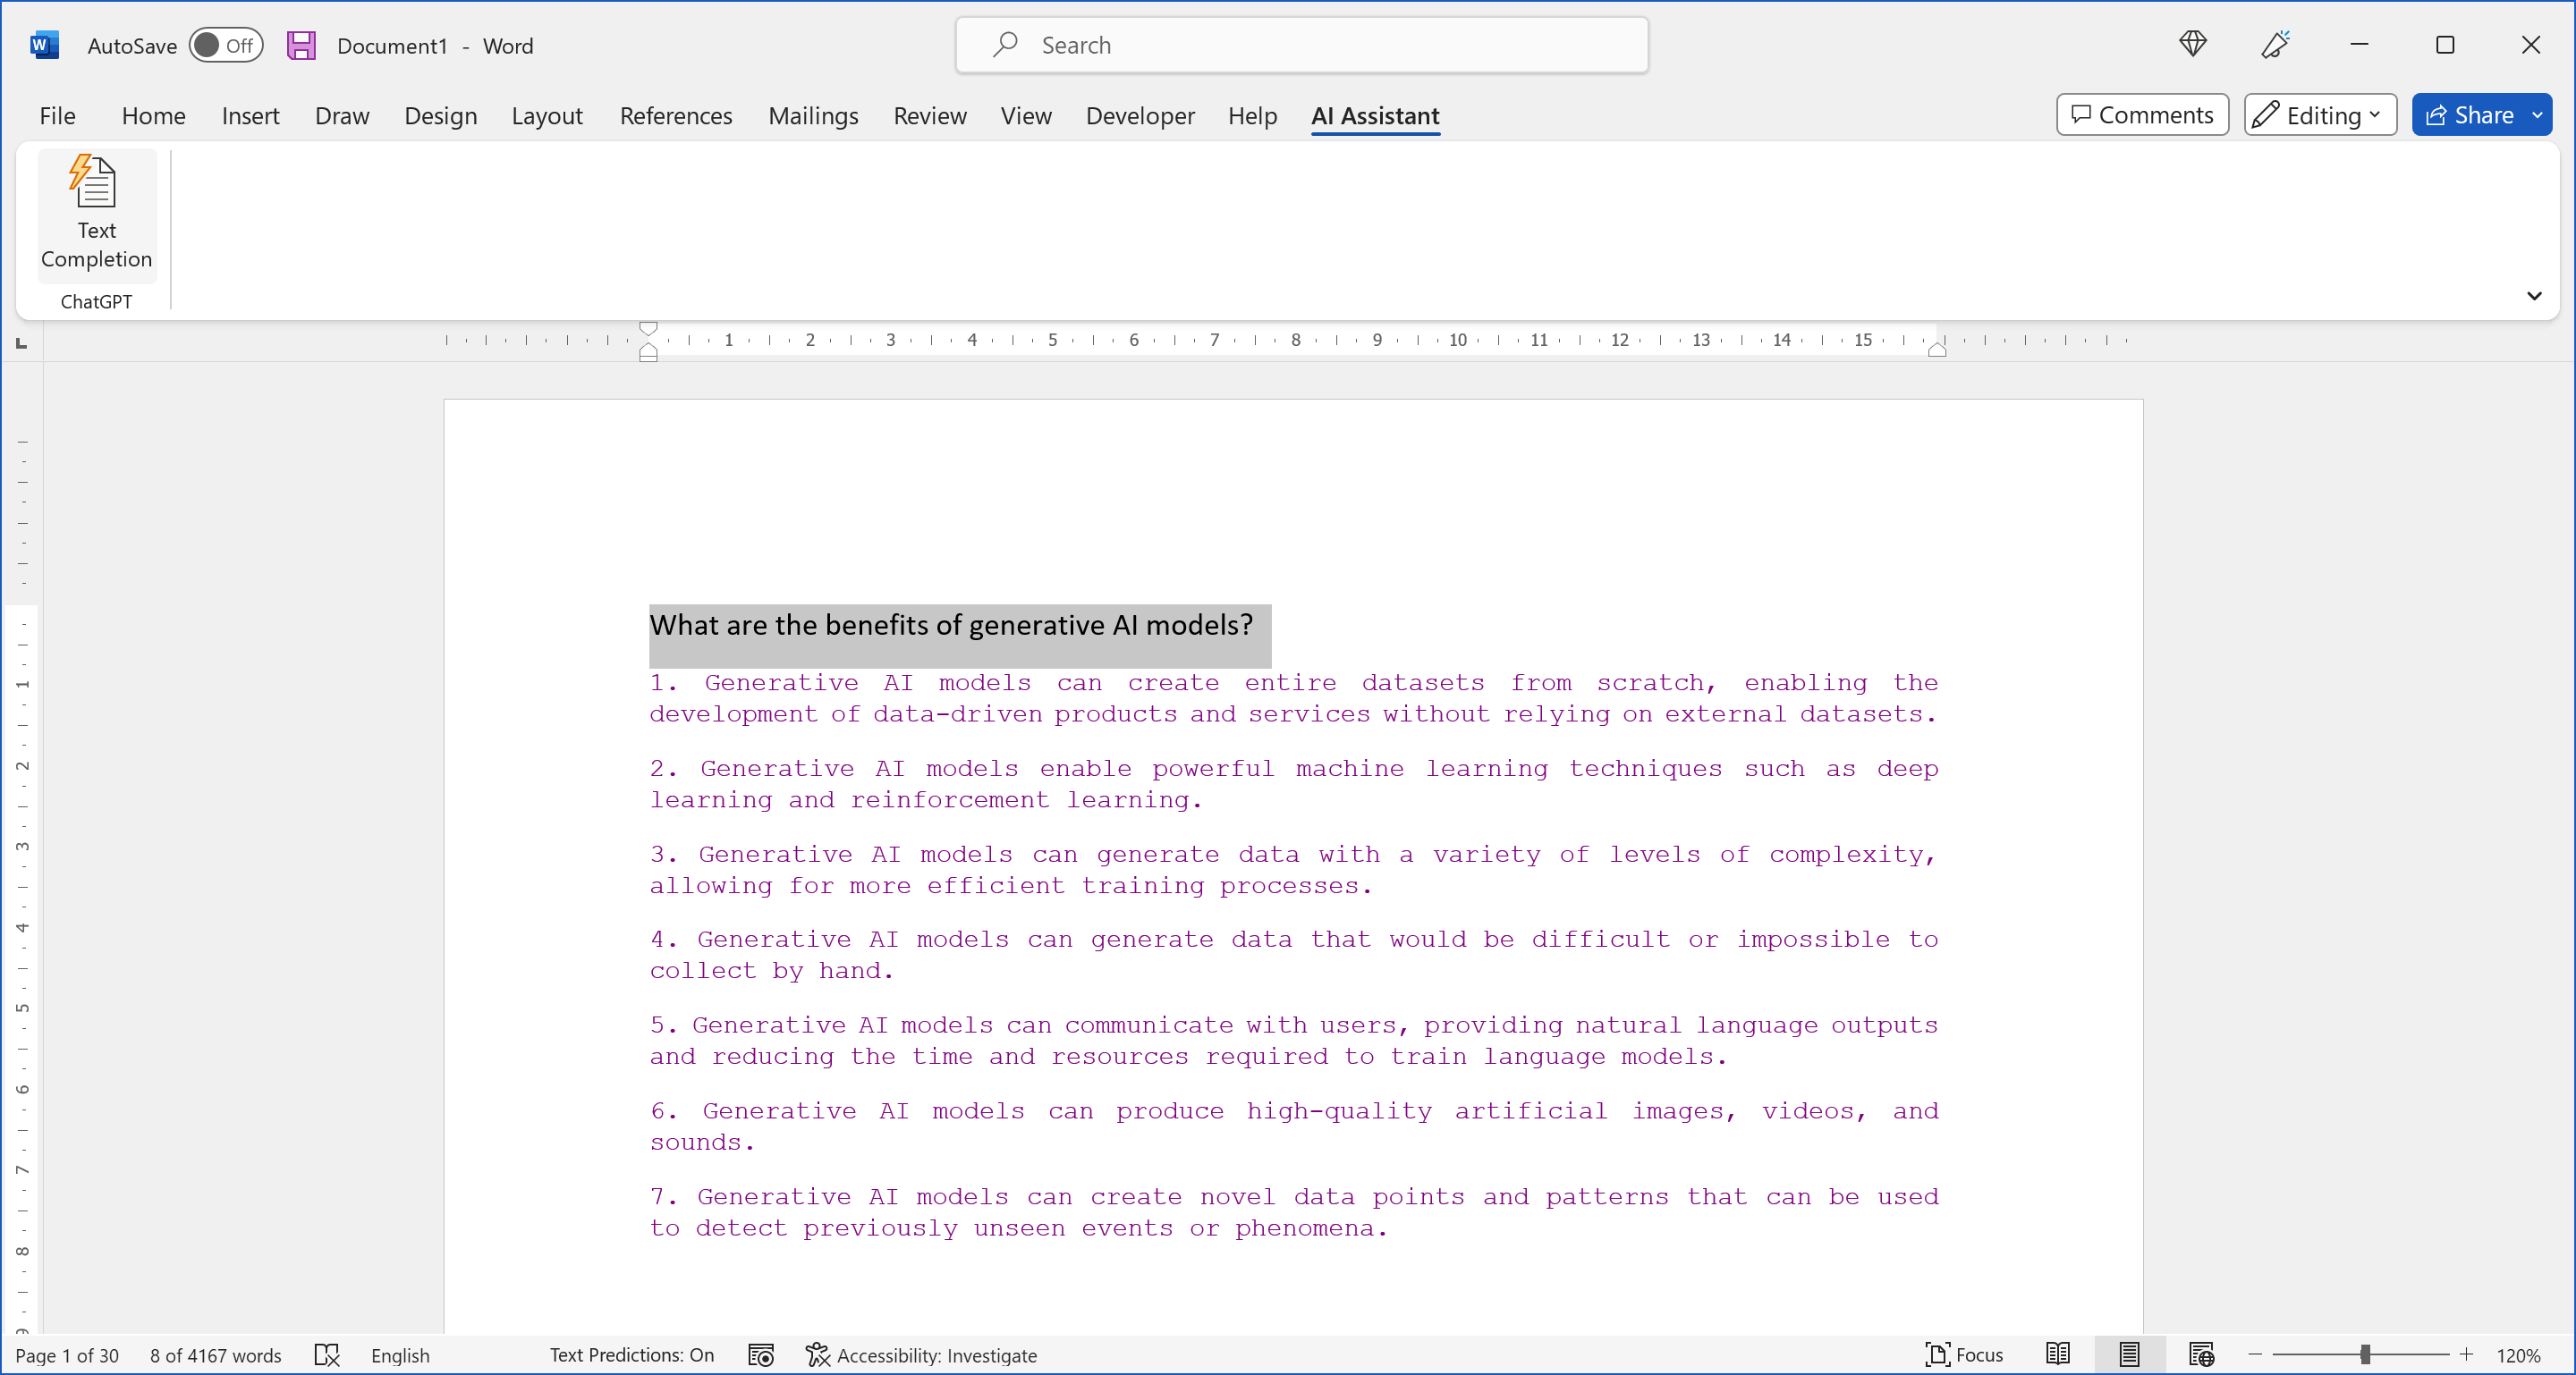Open the Editing mode dropdown
The height and width of the screenshot is (1375, 2576).
(x=2320, y=115)
